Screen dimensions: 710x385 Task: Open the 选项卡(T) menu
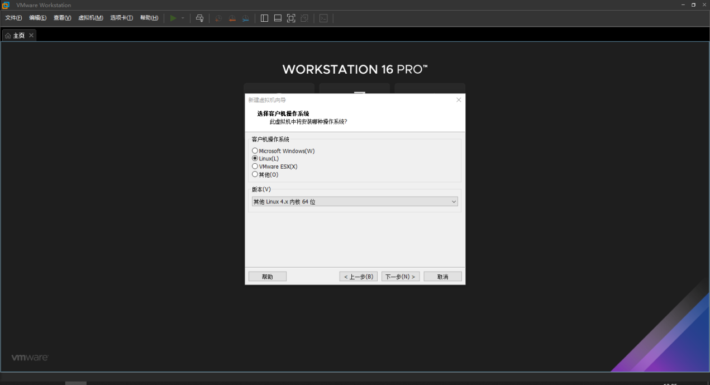click(x=121, y=18)
